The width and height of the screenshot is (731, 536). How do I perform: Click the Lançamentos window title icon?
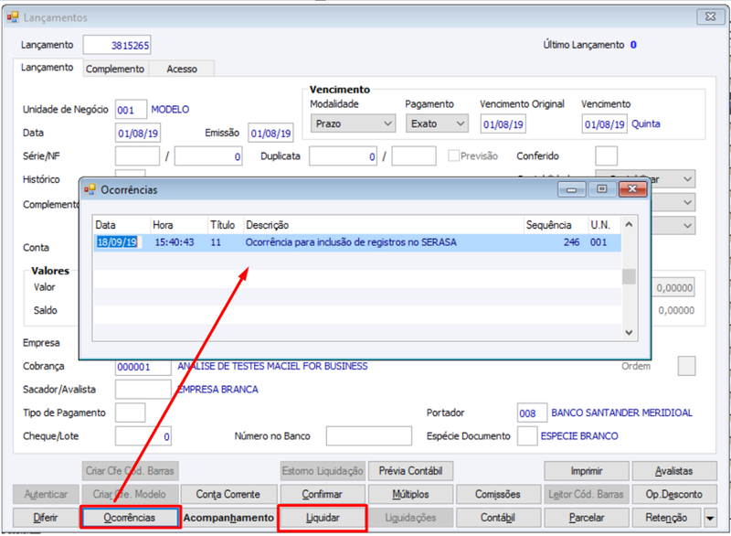[x=12, y=17]
